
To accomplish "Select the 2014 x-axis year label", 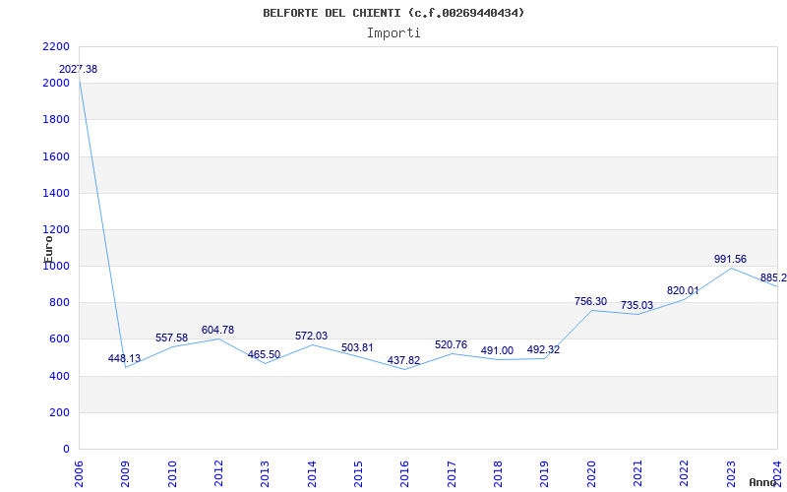I will point(312,474).
